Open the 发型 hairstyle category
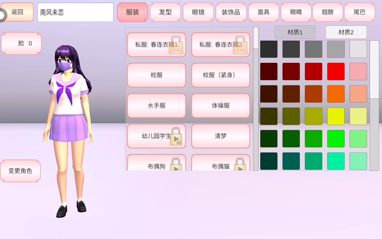 click(165, 12)
